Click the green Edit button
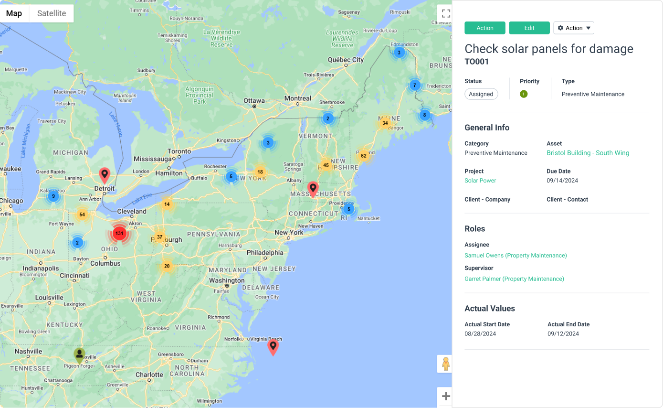 pos(529,28)
